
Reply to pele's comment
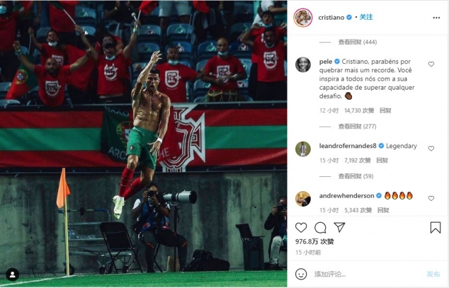pyautogui.click(x=386, y=111)
